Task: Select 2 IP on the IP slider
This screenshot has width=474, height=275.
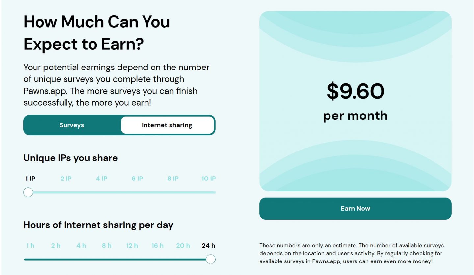Action: point(66,179)
